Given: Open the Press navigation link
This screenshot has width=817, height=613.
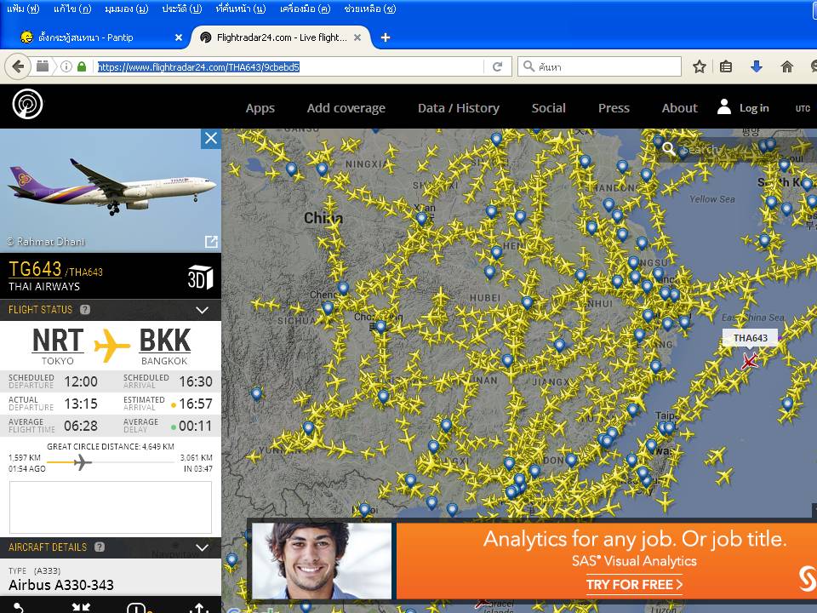Looking at the screenshot, I should (x=614, y=108).
